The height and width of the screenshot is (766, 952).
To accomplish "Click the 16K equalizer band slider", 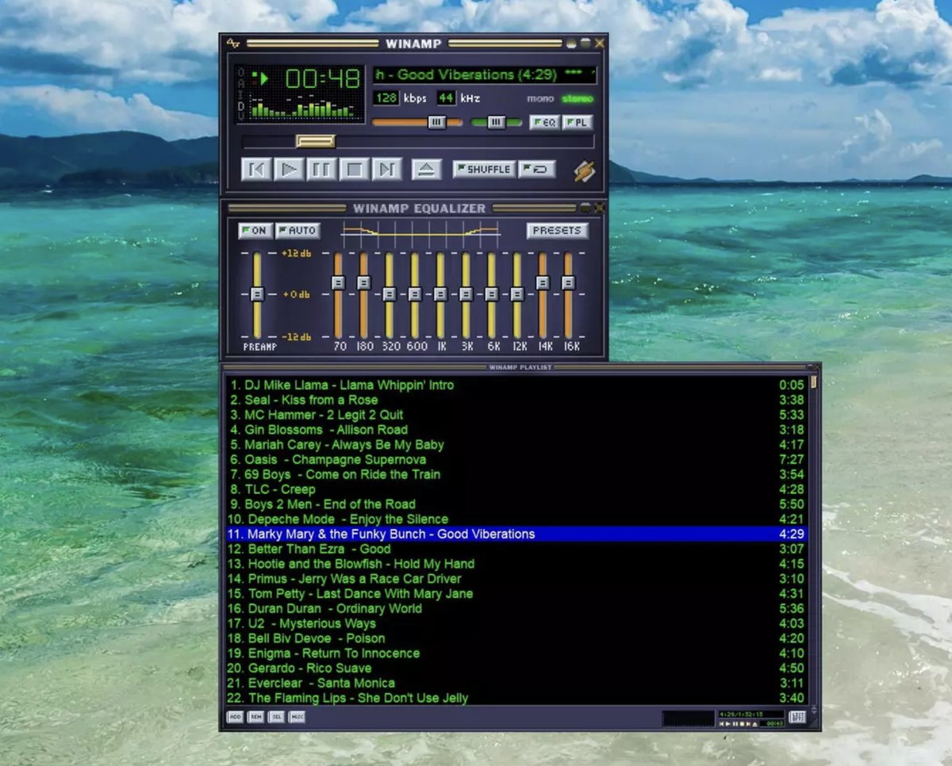I will click(x=568, y=282).
